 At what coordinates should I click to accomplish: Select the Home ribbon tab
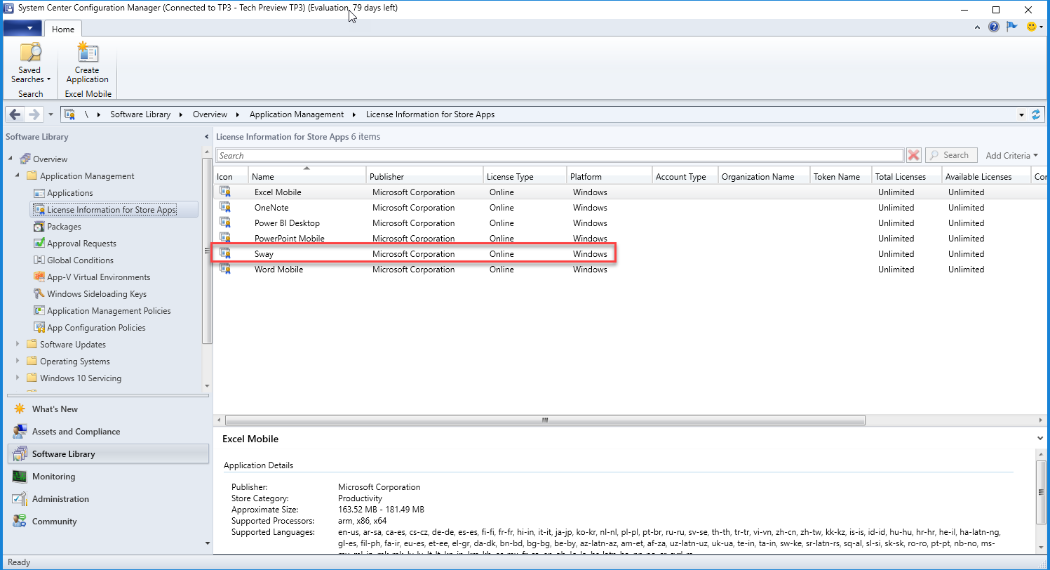click(63, 29)
